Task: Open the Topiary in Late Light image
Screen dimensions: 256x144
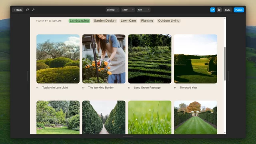Action: tap(58, 59)
